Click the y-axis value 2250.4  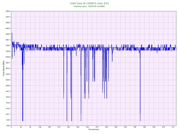click(8, 80)
